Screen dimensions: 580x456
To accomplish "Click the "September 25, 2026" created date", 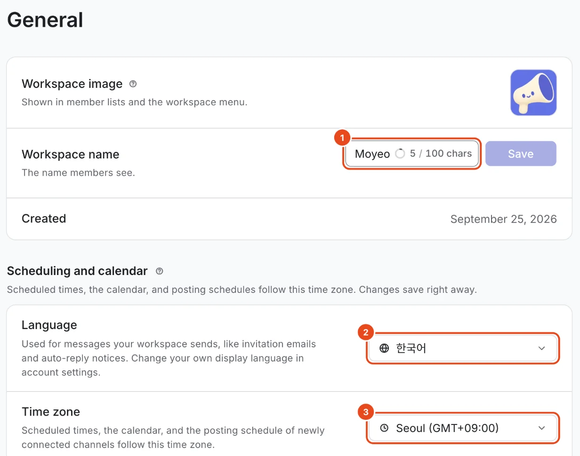I will 503,219.
